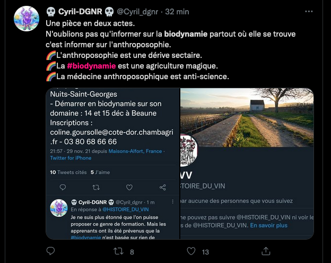Click the share icon in embedded tweet
Viewport: 331px width, 263px height.
pyautogui.click(x=162, y=187)
